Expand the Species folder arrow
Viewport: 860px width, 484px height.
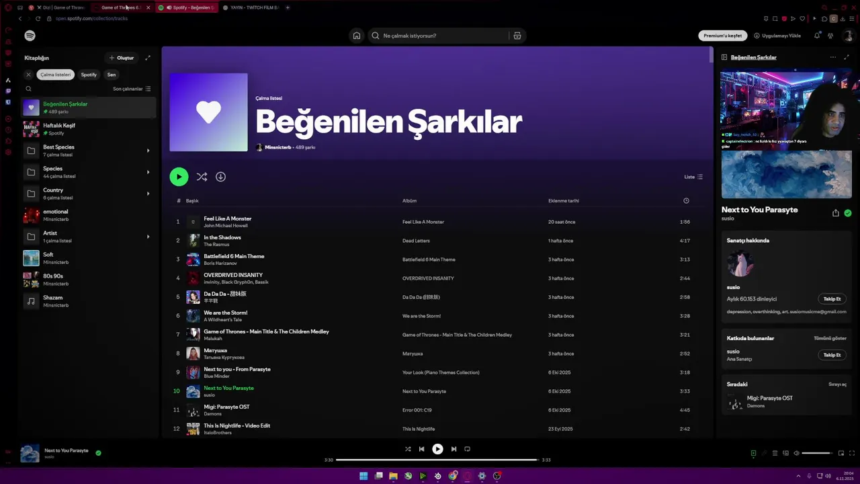(x=148, y=172)
